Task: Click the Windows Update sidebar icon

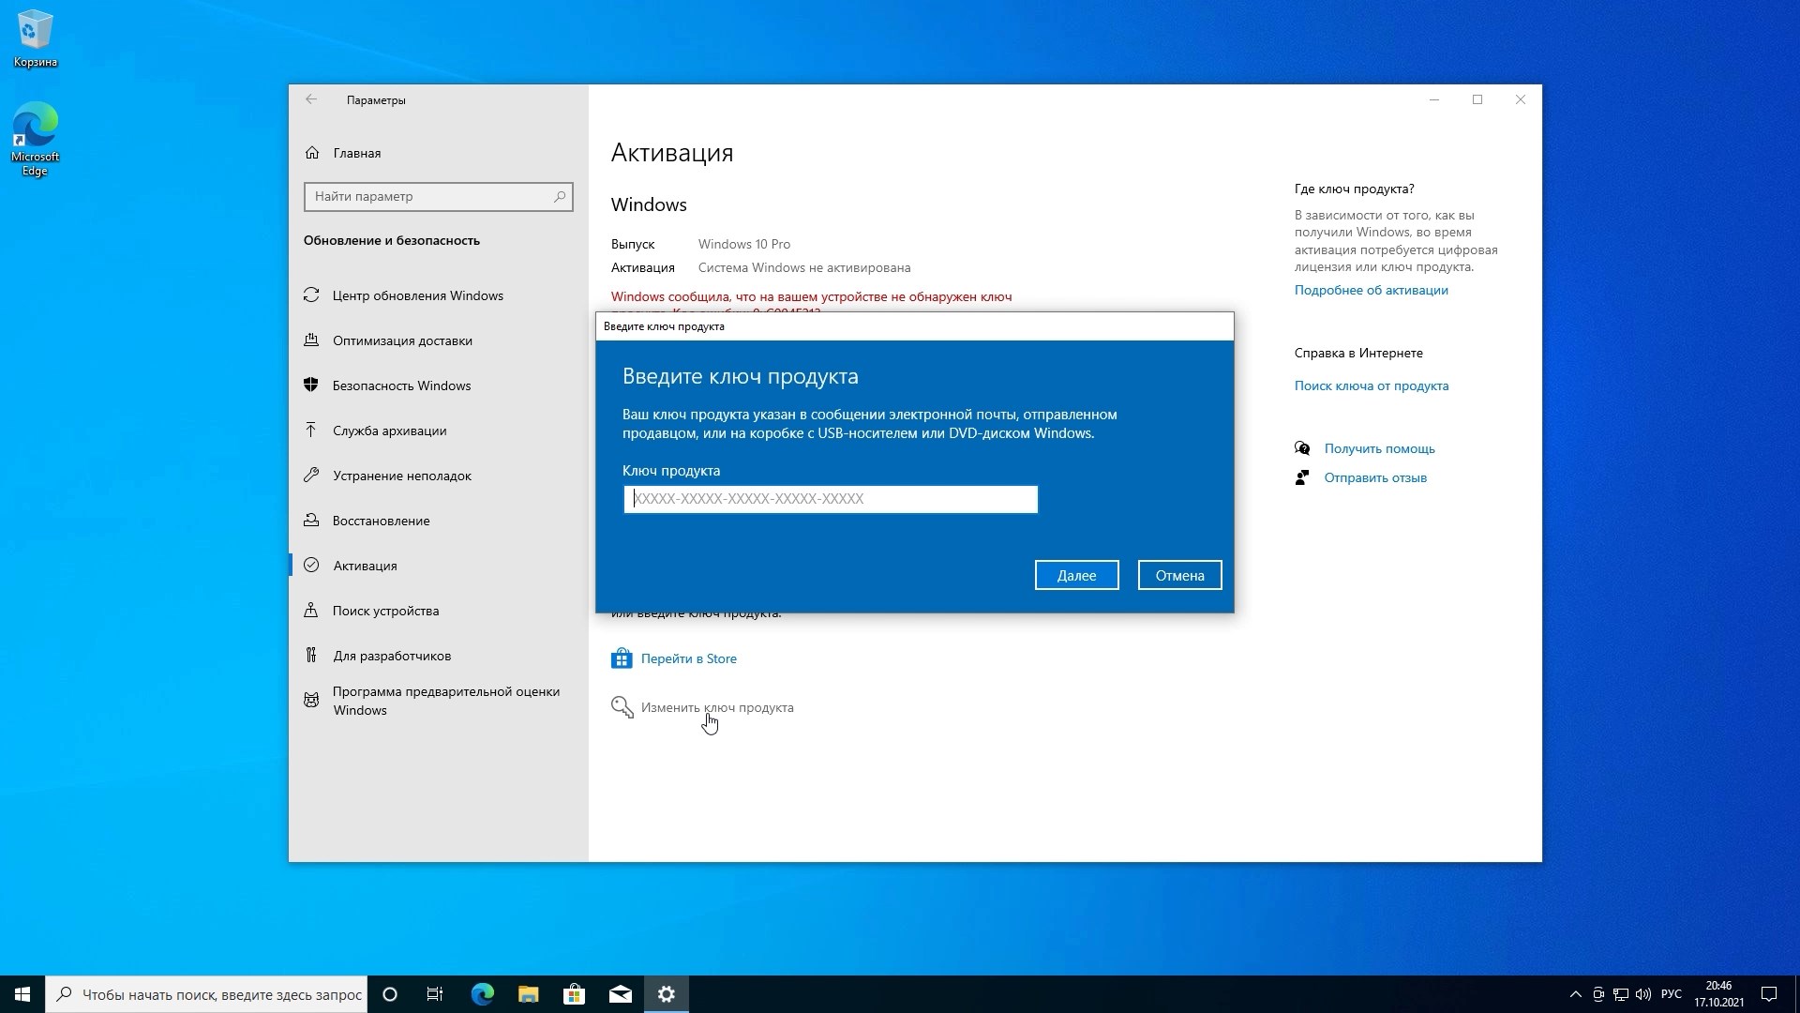Action: (x=311, y=295)
